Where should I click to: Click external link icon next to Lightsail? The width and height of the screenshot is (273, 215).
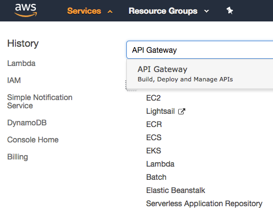pyautogui.click(x=181, y=111)
